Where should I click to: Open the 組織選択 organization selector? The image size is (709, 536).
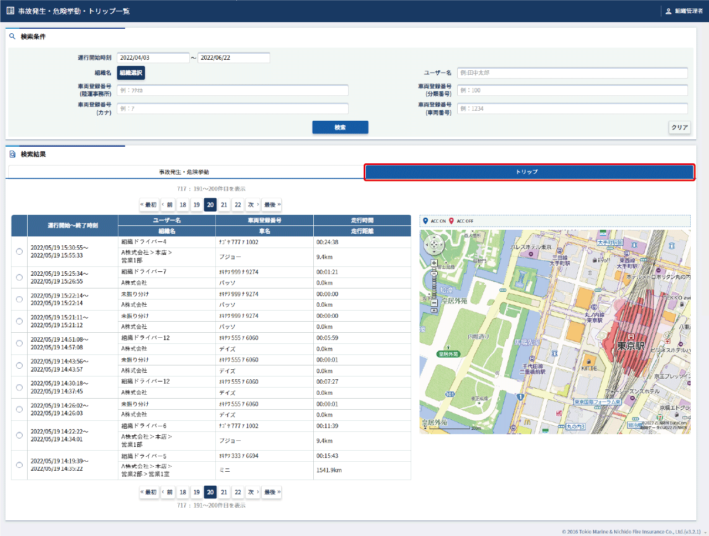coord(131,73)
